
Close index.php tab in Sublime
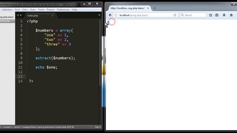[53, 16]
